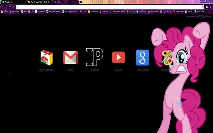
Task: Open the bookmark after 1373872
Action: [x=141, y=12]
